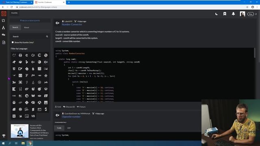Select the plain C language icon
This screenshot has width=260, height=146.
click(x=27, y=55)
